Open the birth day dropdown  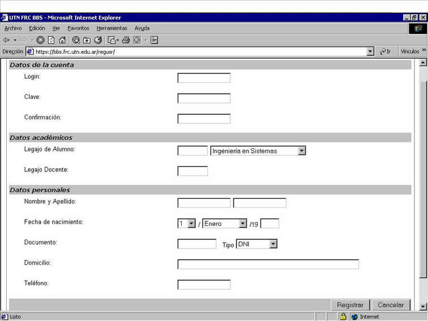tap(186, 224)
